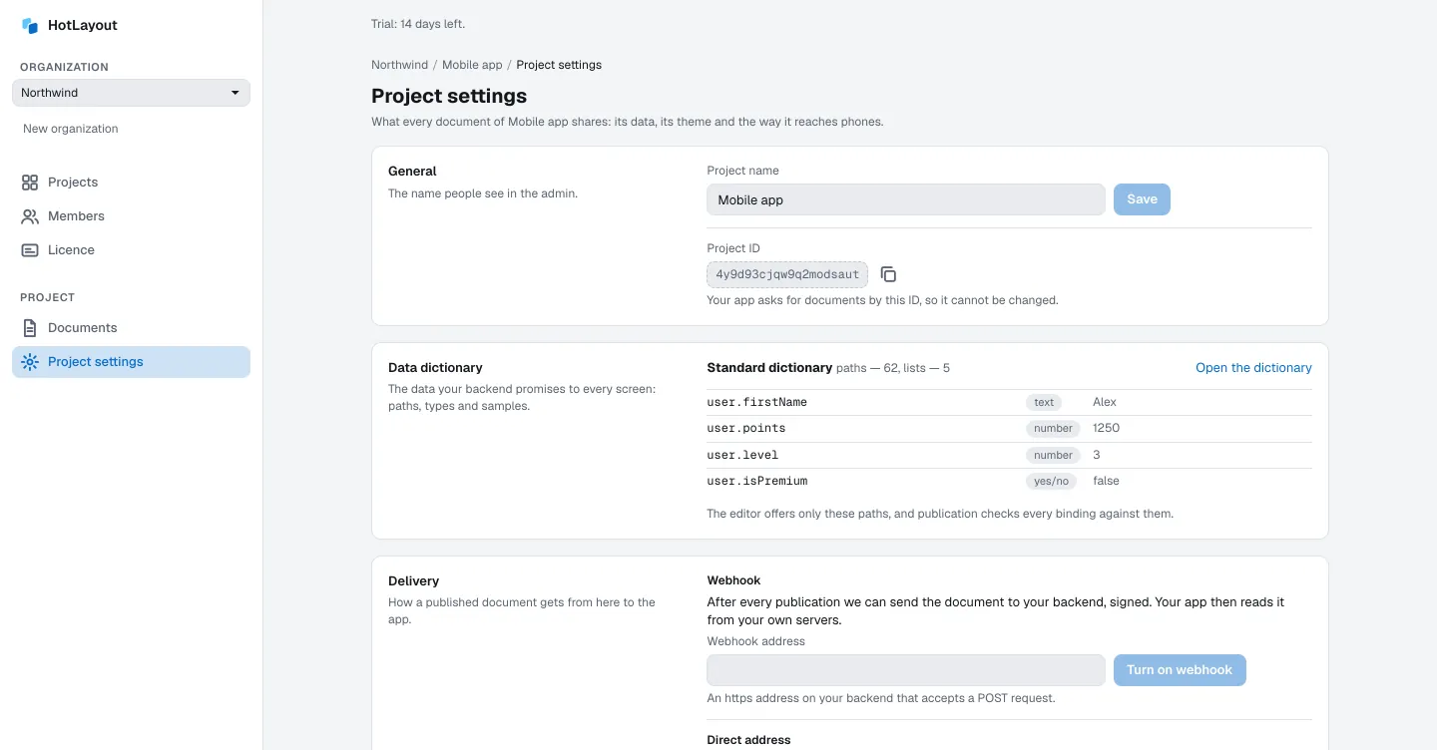Click the sample value false
This screenshot has height=750, width=1437.
point(1106,481)
